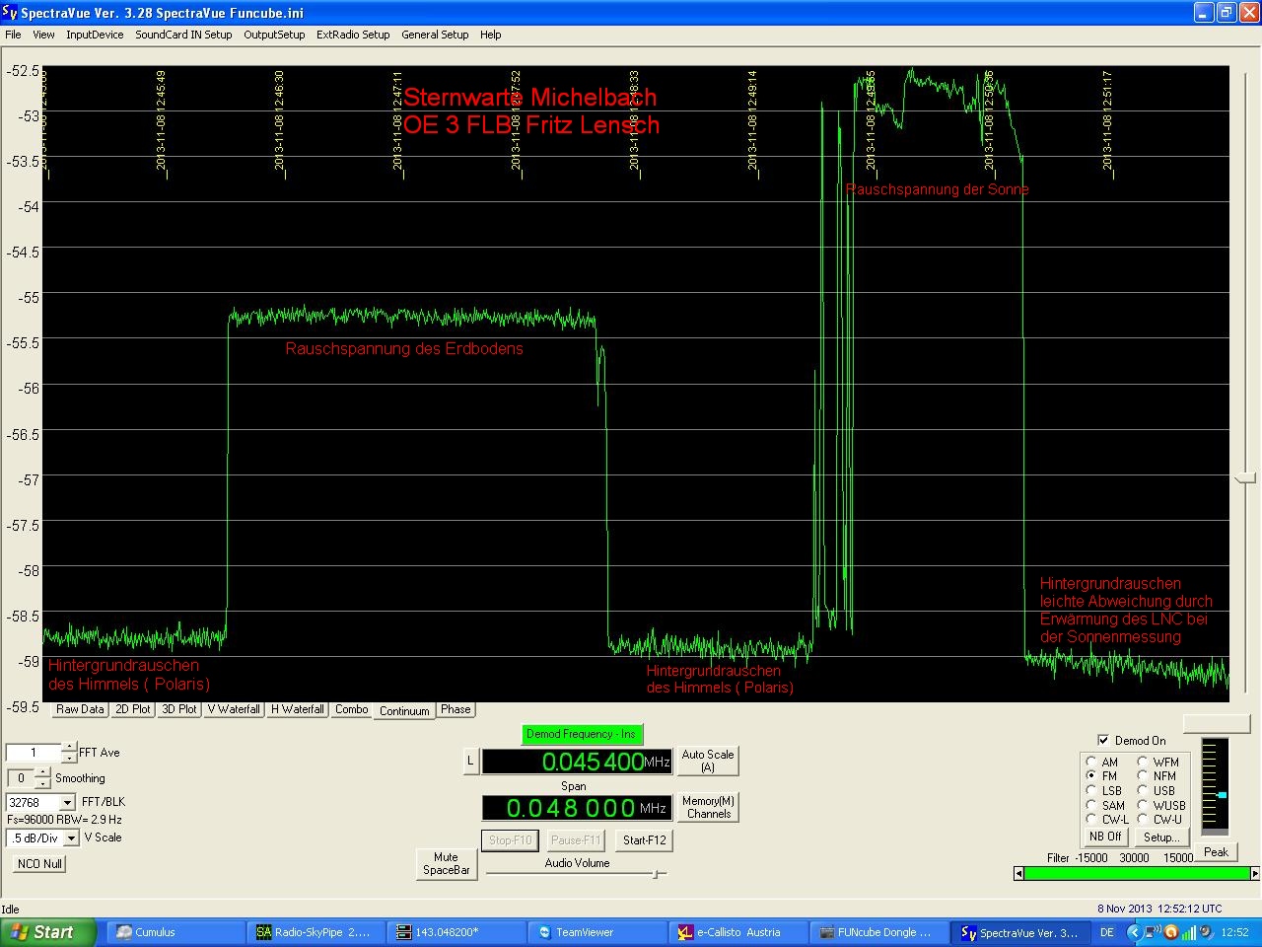Open the ExtRadio Setup menu
Viewport: 1262px width, 947px height.
point(353,35)
